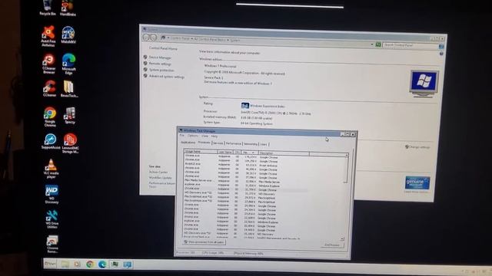
Task: Click process list scrollbar up arrow
Action: 347,155
